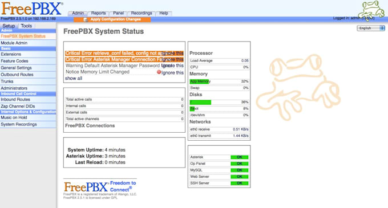Switch to the Tools sidebar tab
The height and width of the screenshot is (208, 388).
click(x=26, y=26)
